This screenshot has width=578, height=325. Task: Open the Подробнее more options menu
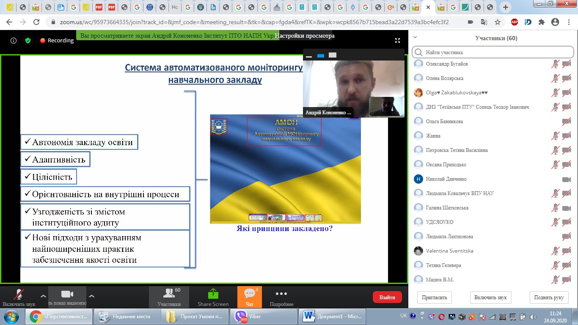point(281,297)
